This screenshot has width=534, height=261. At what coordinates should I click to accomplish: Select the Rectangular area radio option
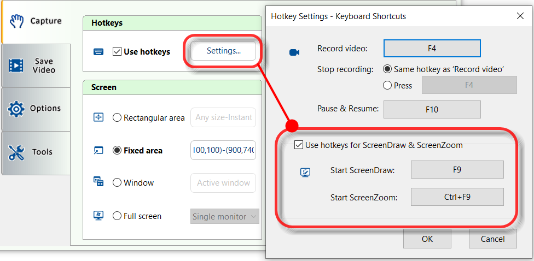[117, 117]
